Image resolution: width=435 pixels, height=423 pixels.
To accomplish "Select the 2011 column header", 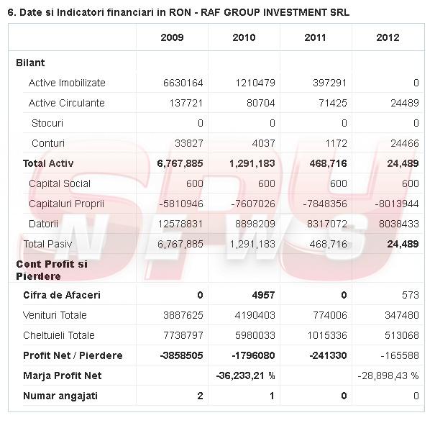I will pos(316,38).
